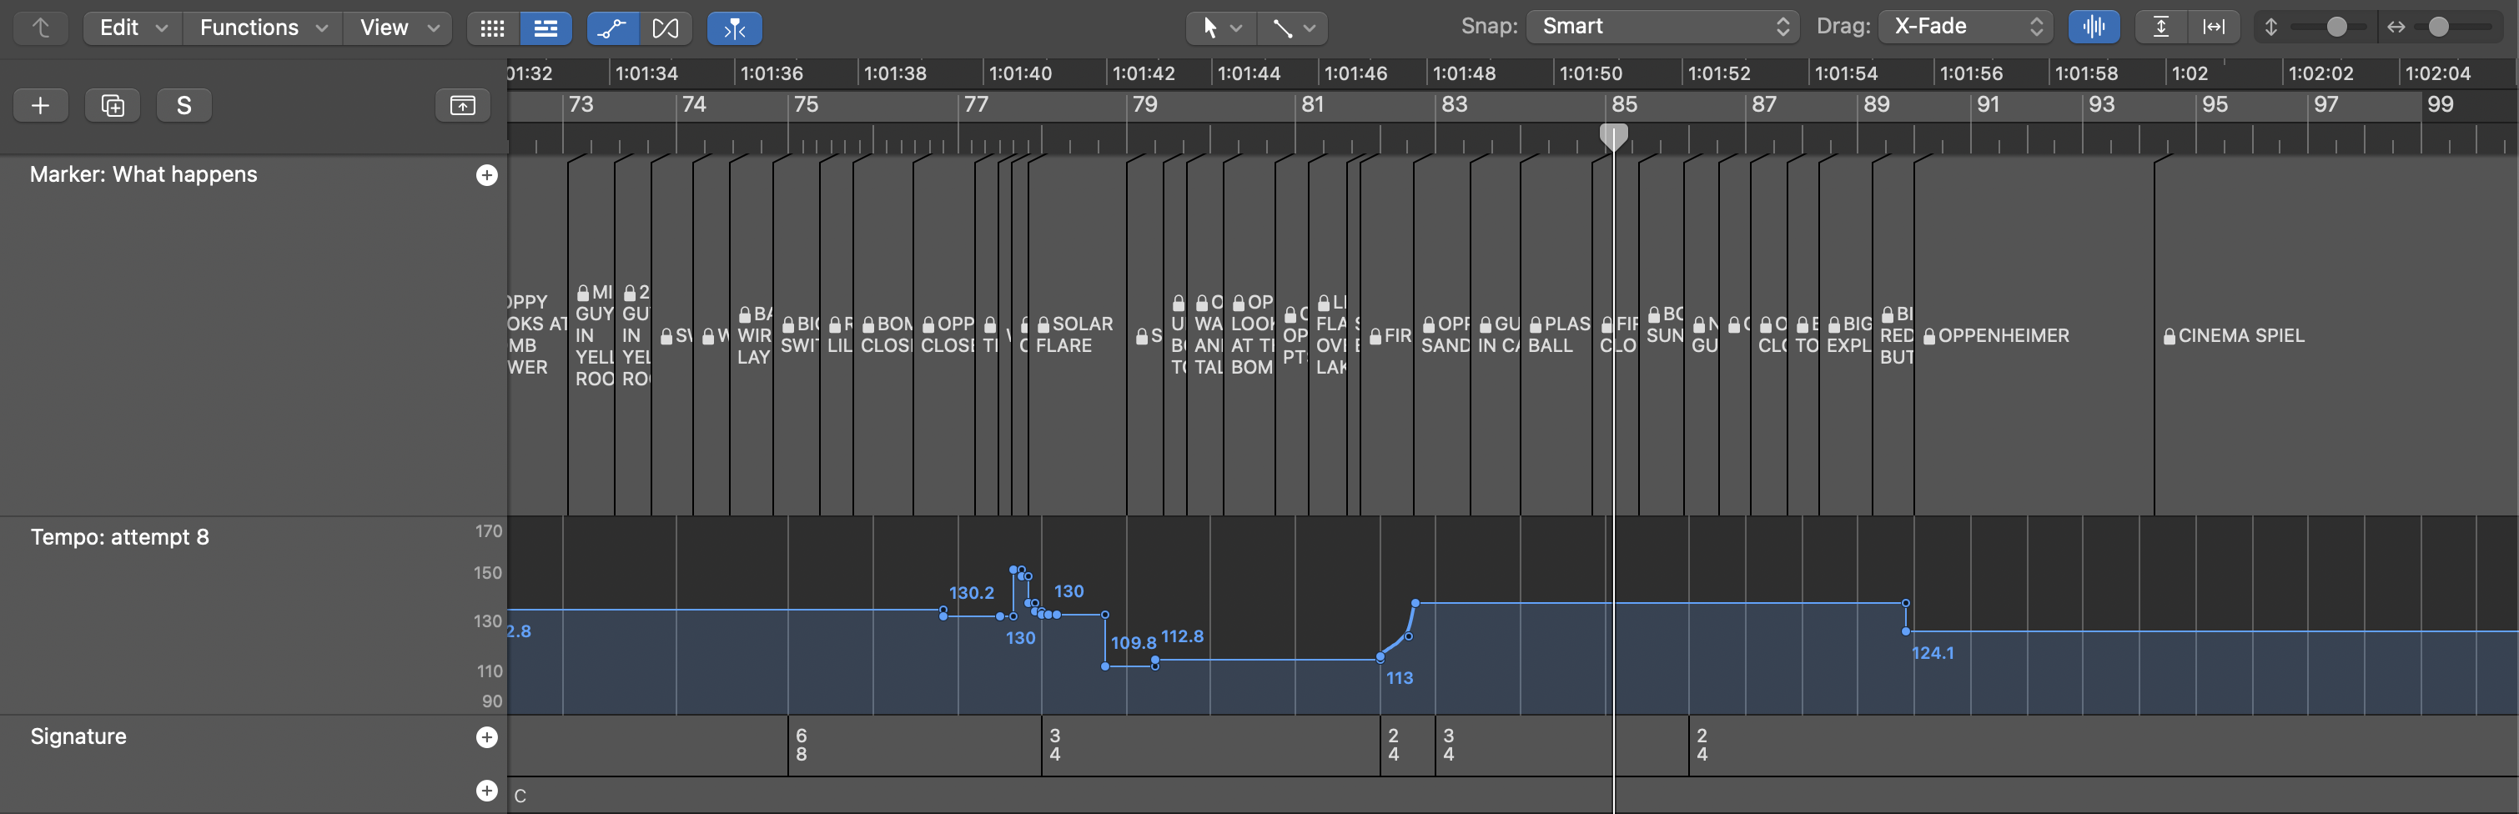Screen dimensions: 2519x814
Task: Add a marker with the Marker plus
Action: 486,175
